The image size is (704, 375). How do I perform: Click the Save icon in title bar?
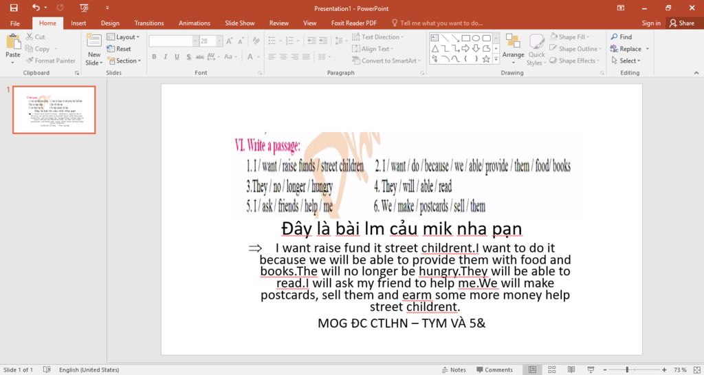pyautogui.click(x=14, y=8)
